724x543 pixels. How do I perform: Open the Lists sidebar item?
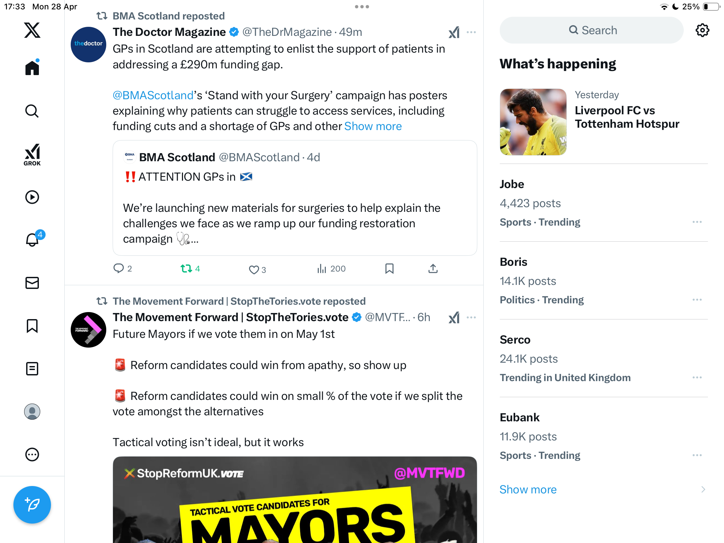(32, 369)
